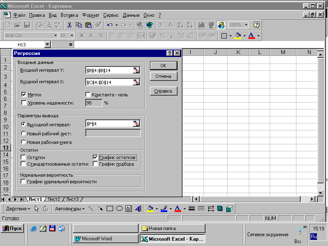Open Font Color dropdown arrow in Formatting toolbar

coord(259,36)
